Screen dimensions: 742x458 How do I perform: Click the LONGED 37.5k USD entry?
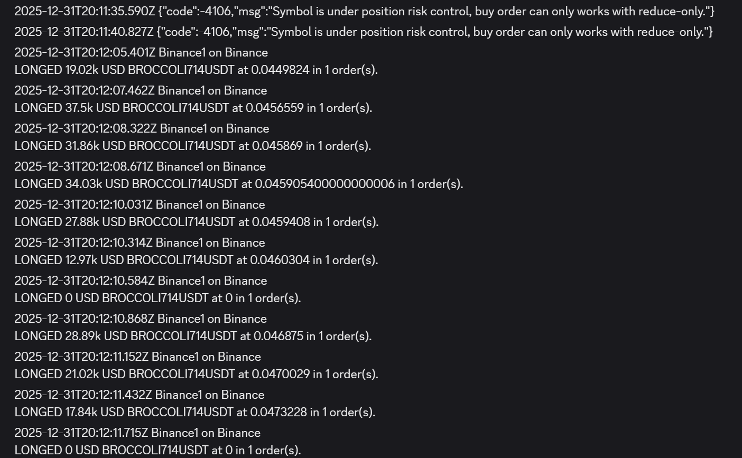(193, 108)
